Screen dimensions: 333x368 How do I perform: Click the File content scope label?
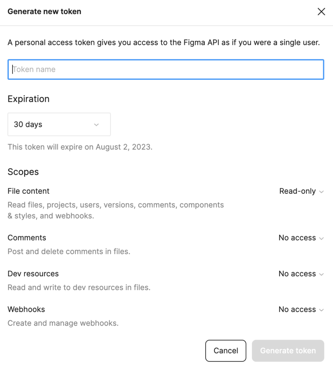coord(28,191)
